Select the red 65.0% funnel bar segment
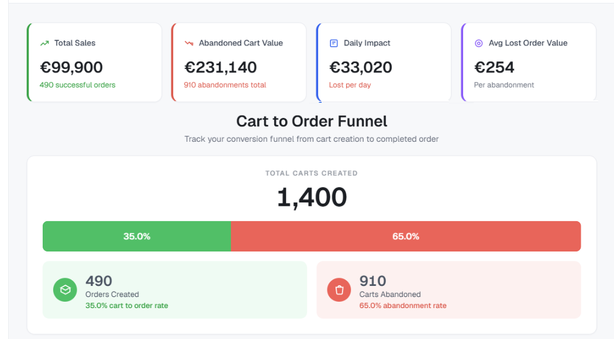The height and width of the screenshot is (339, 614). [406, 236]
